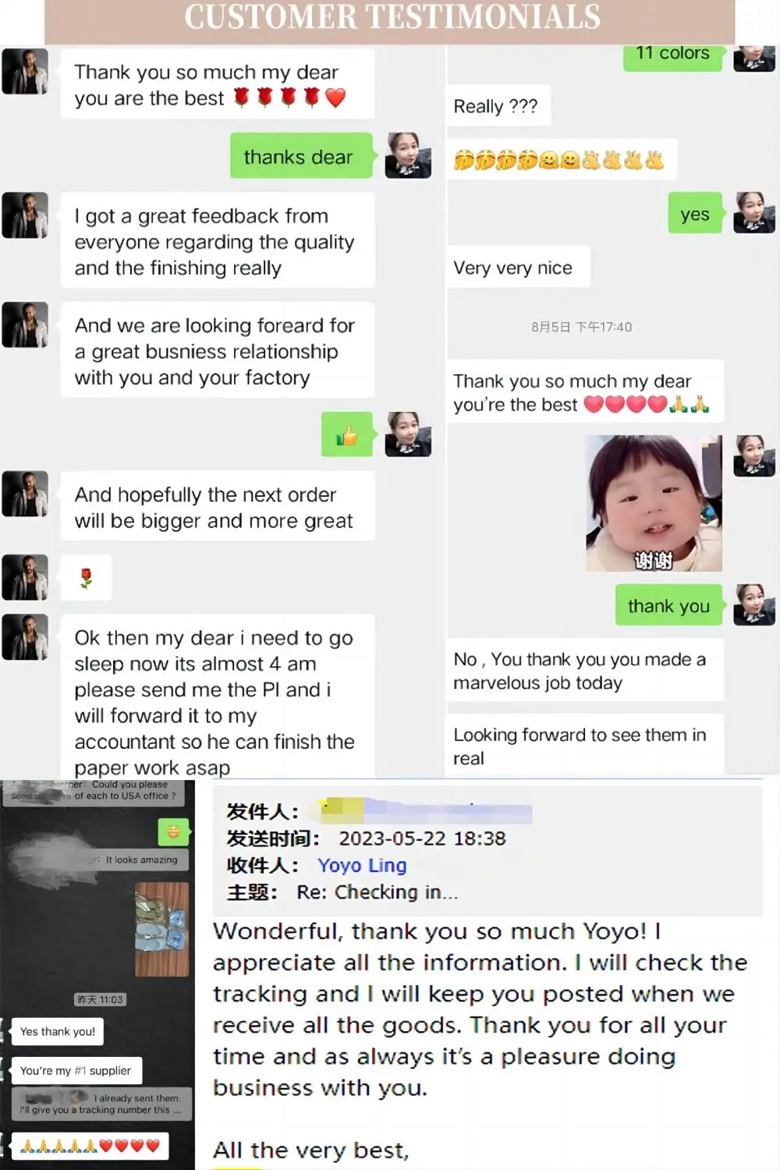
Task: Click the 'Looking forward to see them in real' bubble
Action: [585, 746]
